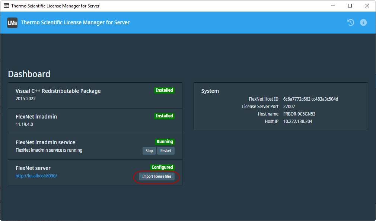Click the FlexNet Host ID label

[264, 99]
